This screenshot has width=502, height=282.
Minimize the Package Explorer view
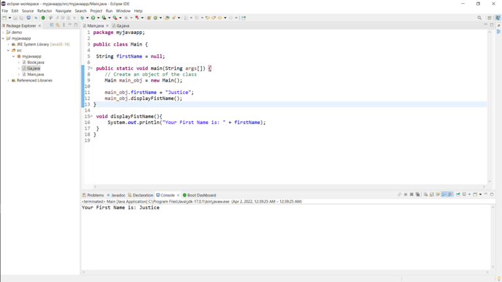tap(71, 25)
